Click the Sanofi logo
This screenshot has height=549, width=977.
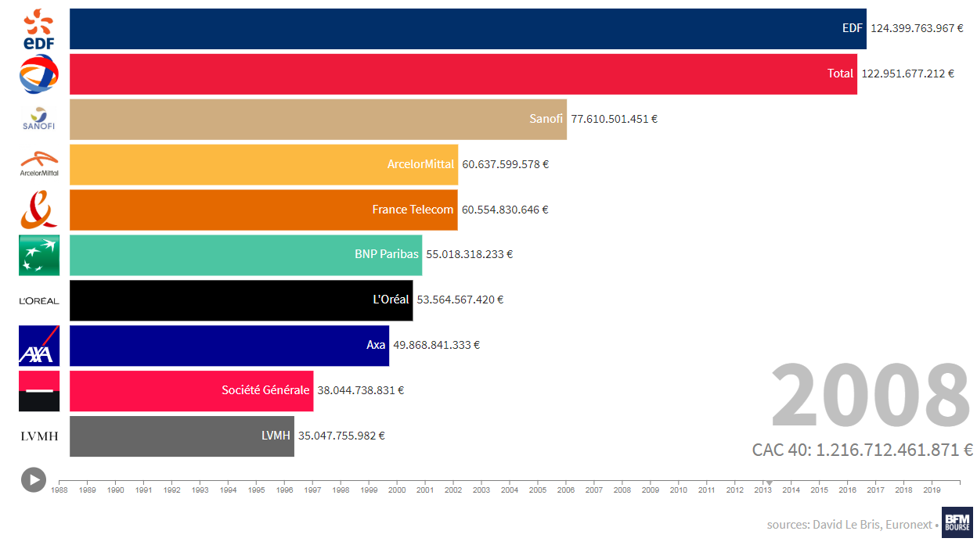(39, 119)
